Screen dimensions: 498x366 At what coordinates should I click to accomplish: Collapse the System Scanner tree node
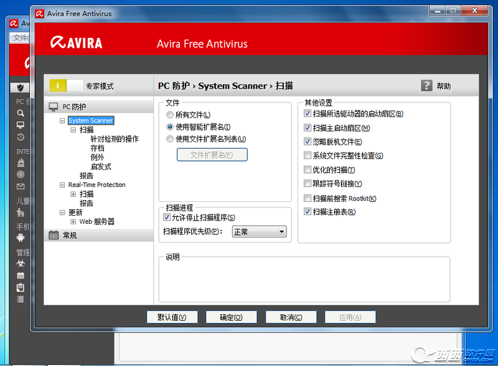[62, 121]
